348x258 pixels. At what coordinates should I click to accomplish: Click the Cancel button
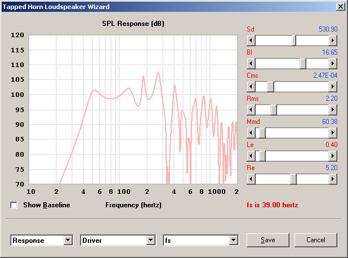point(315,240)
